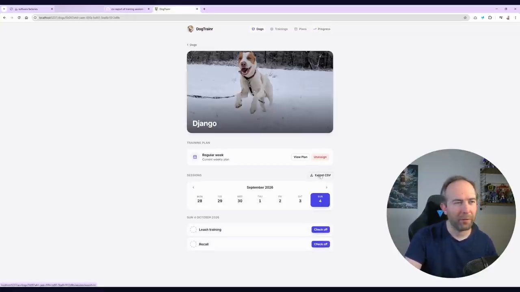The image size is (520, 292).
Task: Advance to the next week arrow
Action: tap(327, 187)
